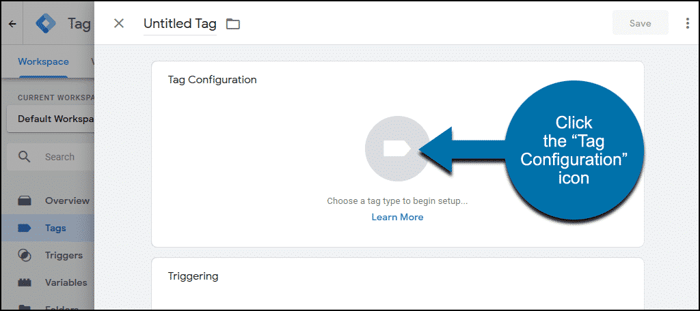Open the Default Workspace selector
Image resolution: width=700 pixels, height=311 pixels.
coord(51,119)
